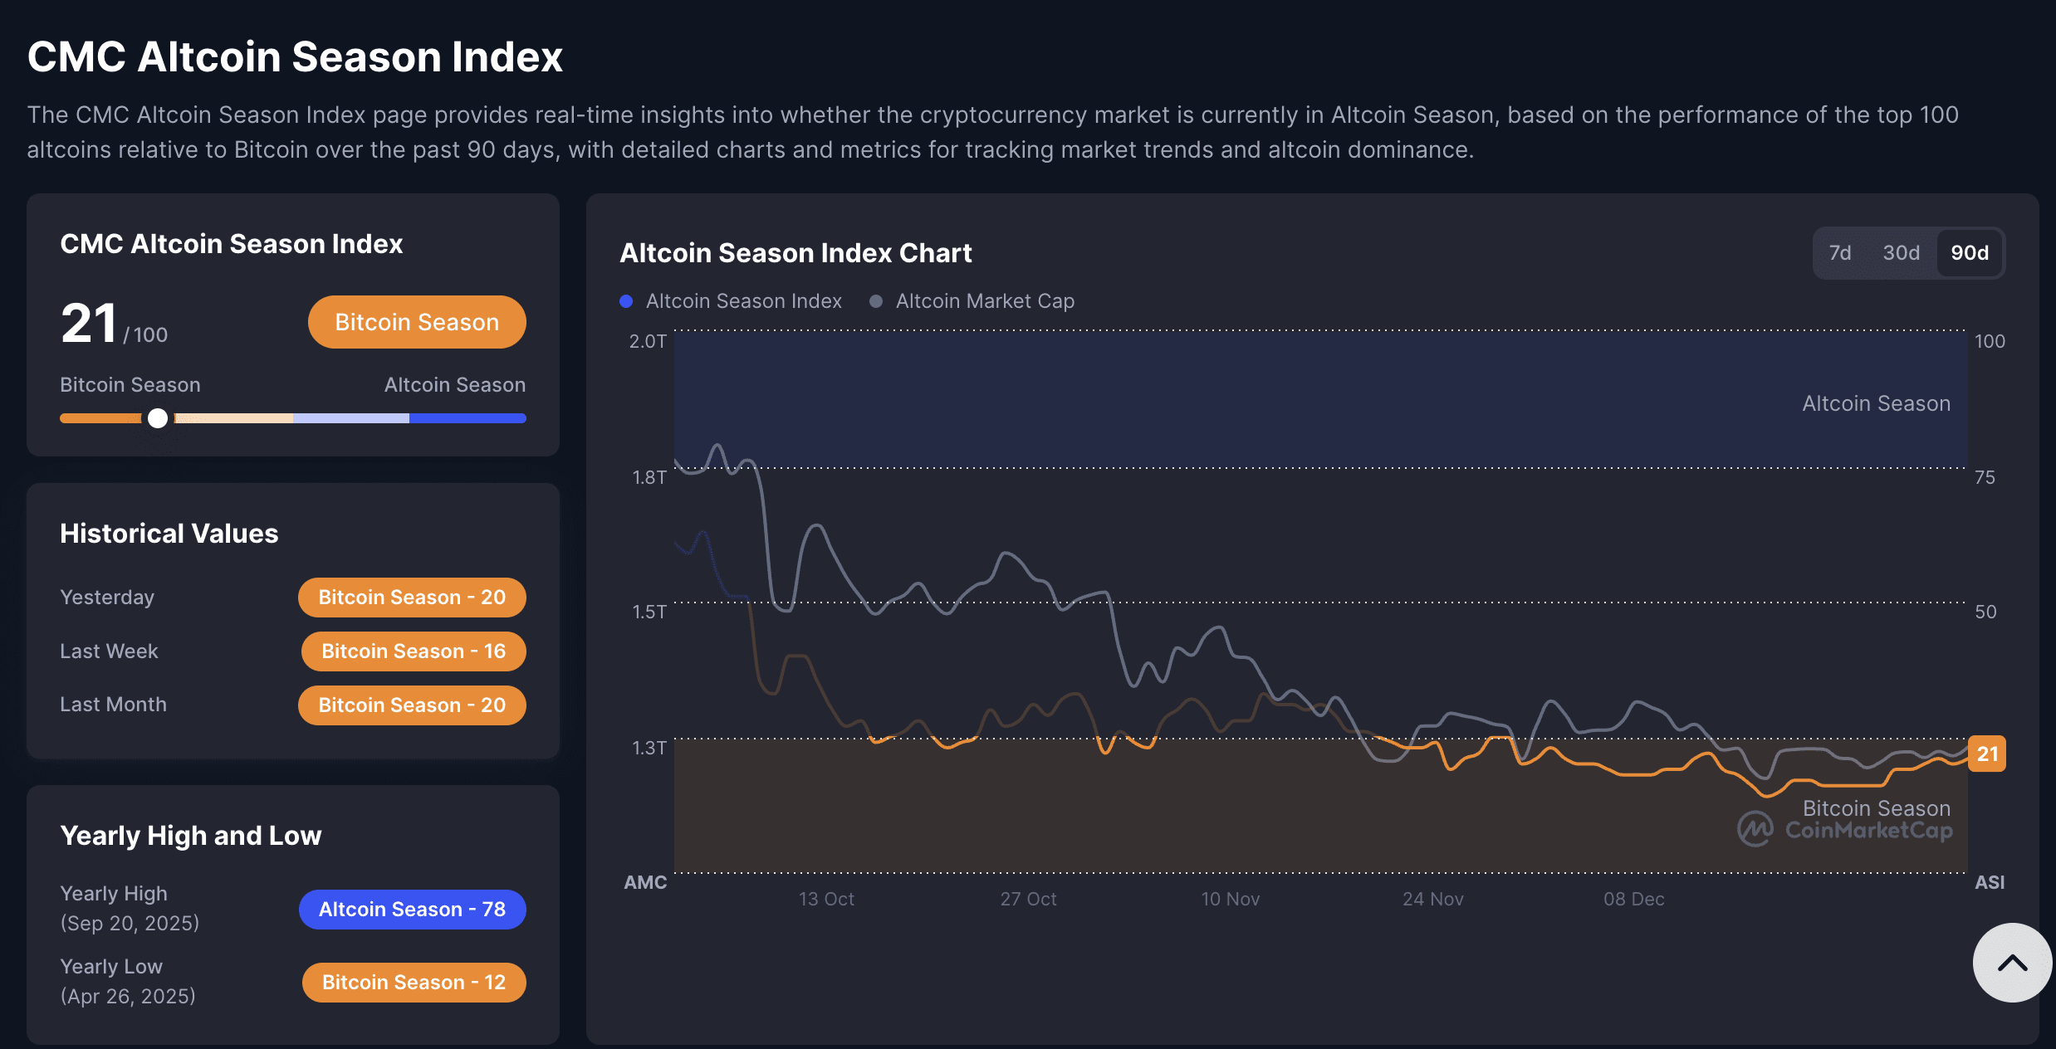Click the 08 Dec date on chart axis
This screenshot has width=2056, height=1049.
click(x=1633, y=899)
